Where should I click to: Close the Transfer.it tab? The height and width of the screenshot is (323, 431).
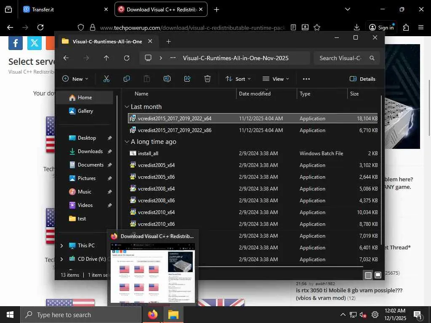(106, 9)
